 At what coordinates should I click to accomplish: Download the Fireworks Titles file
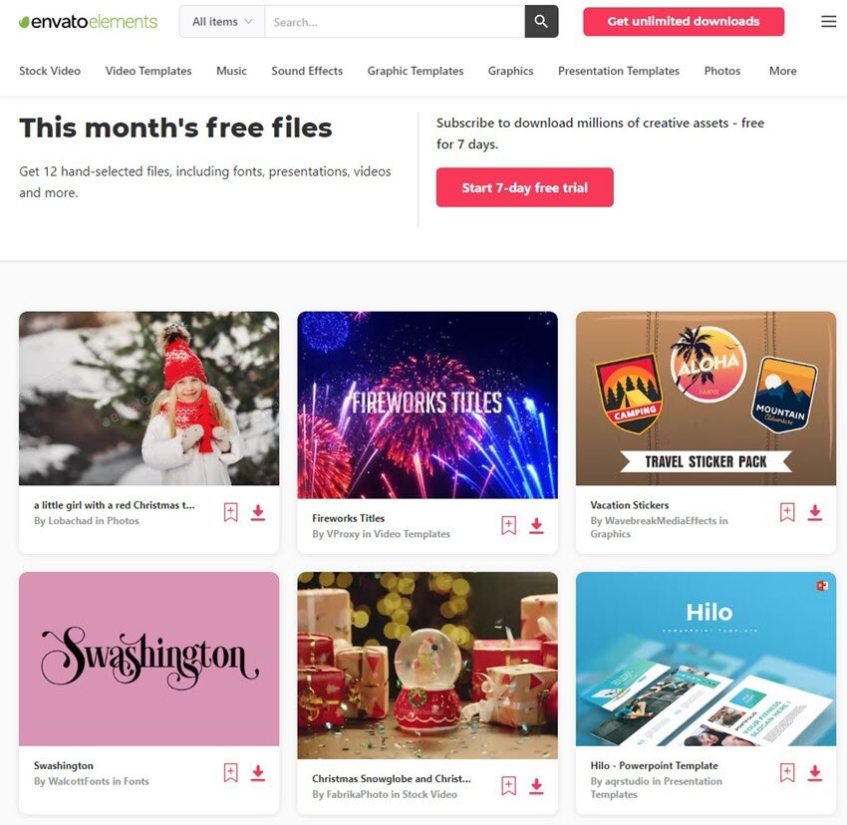click(x=536, y=525)
